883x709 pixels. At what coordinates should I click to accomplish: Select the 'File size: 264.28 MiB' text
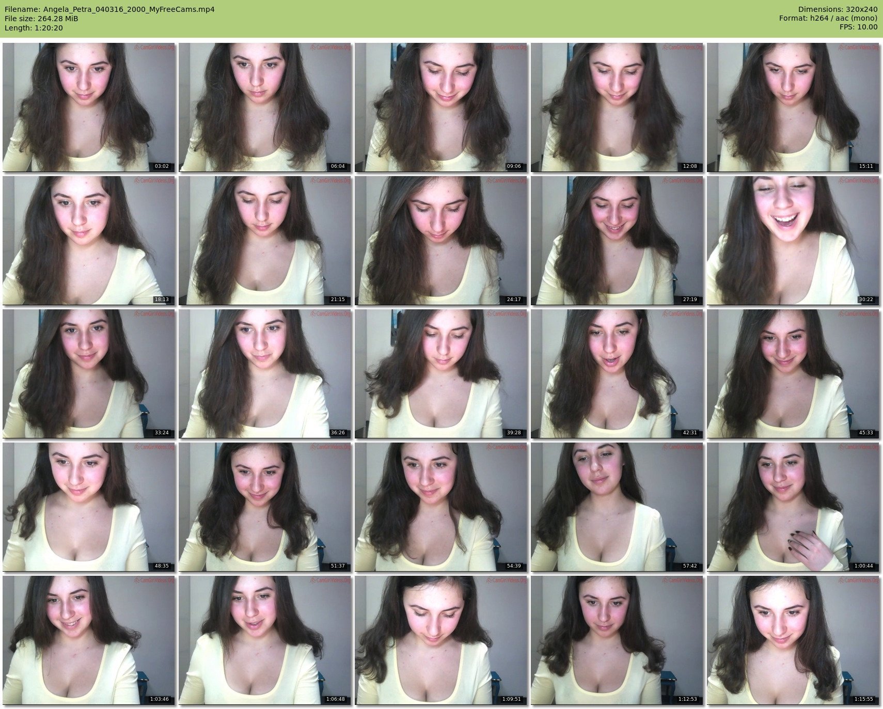coord(41,19)
